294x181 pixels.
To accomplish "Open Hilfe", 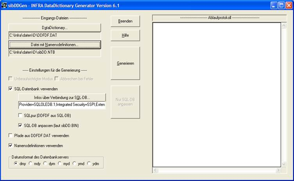I will [125, 35].
